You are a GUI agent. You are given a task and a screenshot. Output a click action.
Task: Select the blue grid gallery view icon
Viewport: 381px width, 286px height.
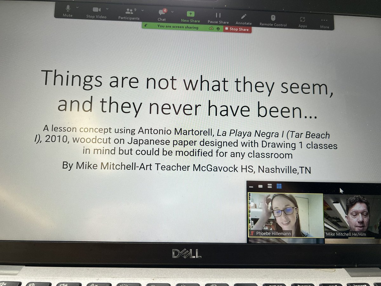(x=279, y=186)
